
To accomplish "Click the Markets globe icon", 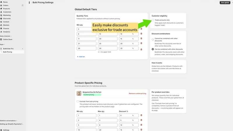I will tap(1, 25).
